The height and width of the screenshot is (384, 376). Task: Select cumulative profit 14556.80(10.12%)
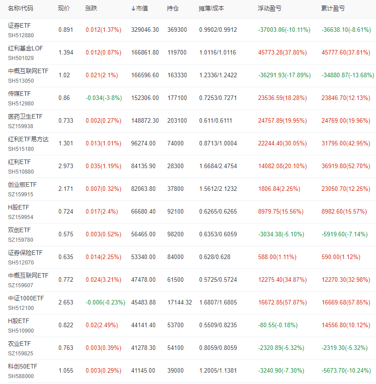click(x=346, y=325)
